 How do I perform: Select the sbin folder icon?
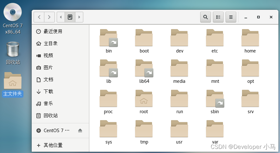[x=215, y=99]
